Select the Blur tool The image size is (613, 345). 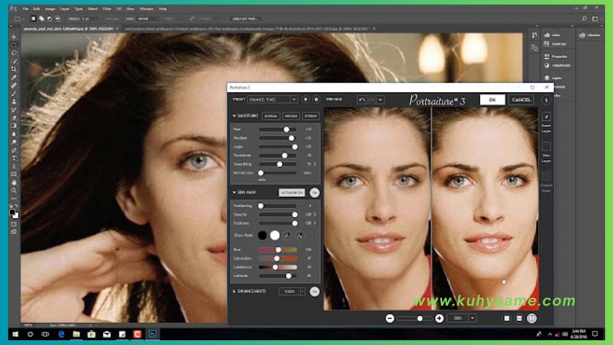click(14, 134)
